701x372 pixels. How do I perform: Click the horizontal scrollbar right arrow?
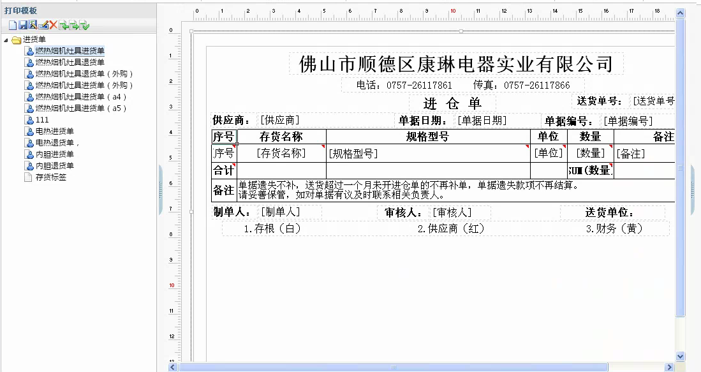(x=669, y=367)
